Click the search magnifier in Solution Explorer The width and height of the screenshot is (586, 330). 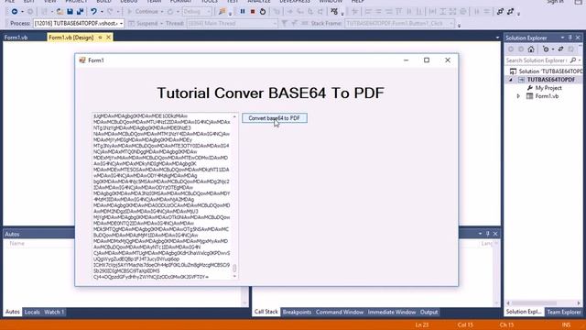pyautogui.click(x=573, y=60)
